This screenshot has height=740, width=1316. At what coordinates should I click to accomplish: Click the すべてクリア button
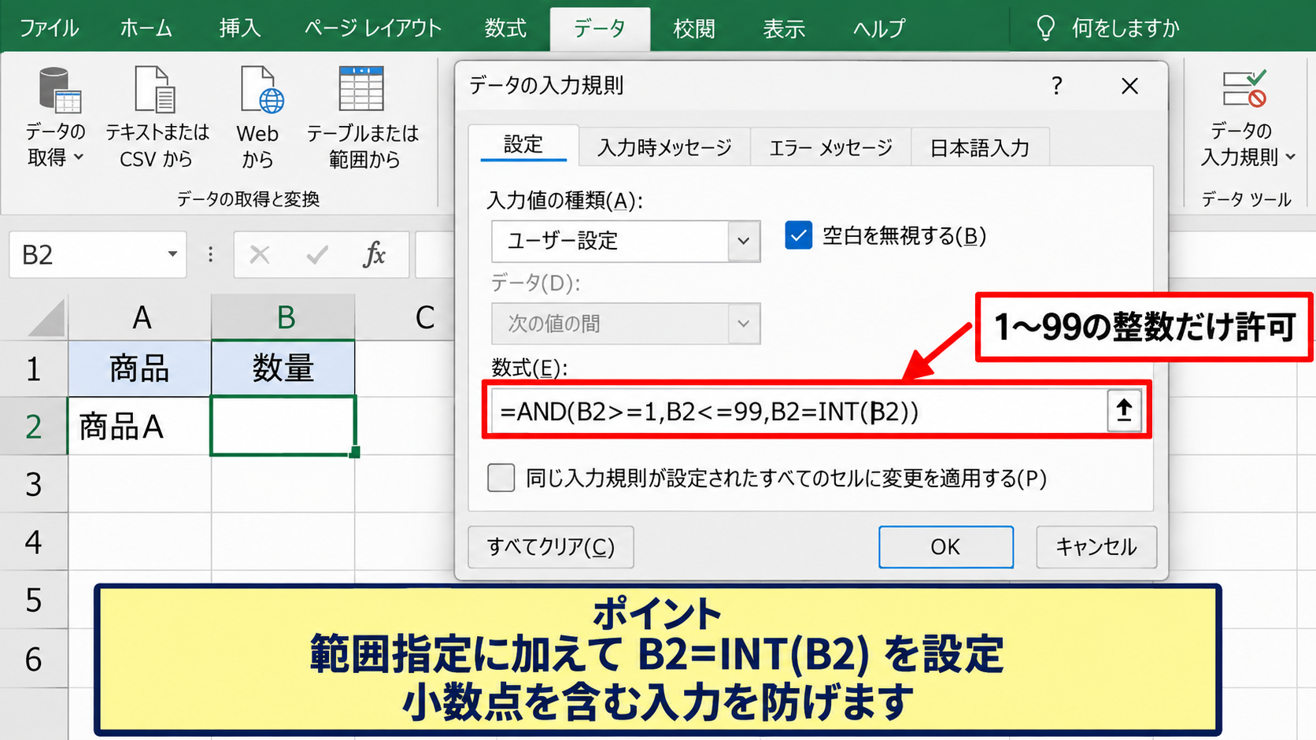coord(551,547)
